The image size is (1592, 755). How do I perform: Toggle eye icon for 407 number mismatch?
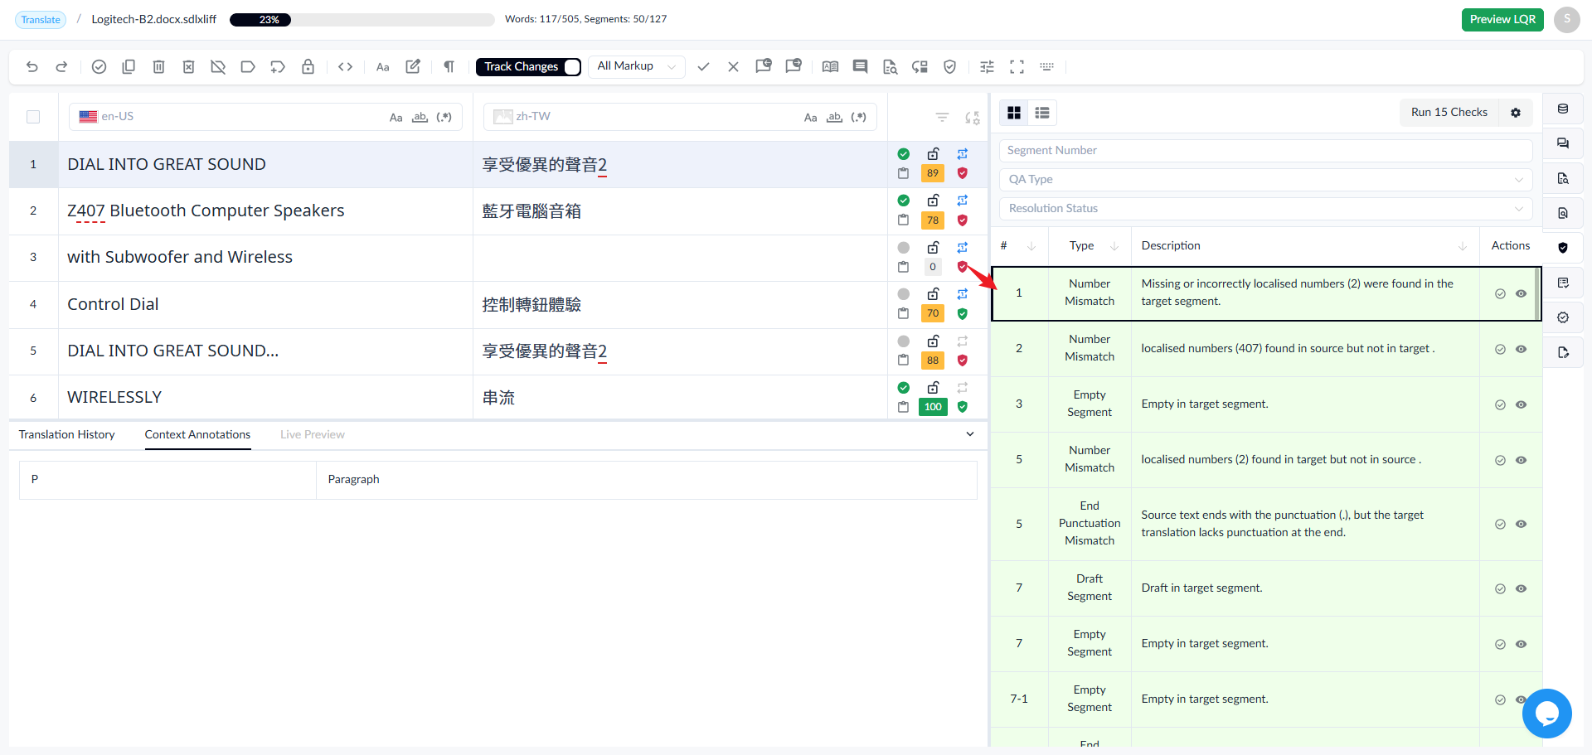coord(1521,349)
